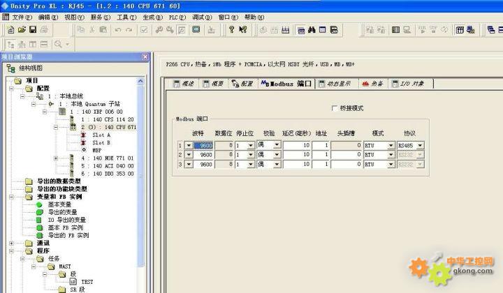This screenshot has width=503, height=293.
Task: Collapse the 变量和 FB 实例 node
Action: tap(12, 197)
